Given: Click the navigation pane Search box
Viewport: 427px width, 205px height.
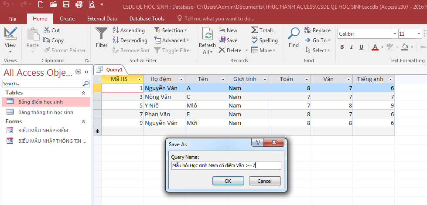Looking at the screenshot, I should click(42, 84).
